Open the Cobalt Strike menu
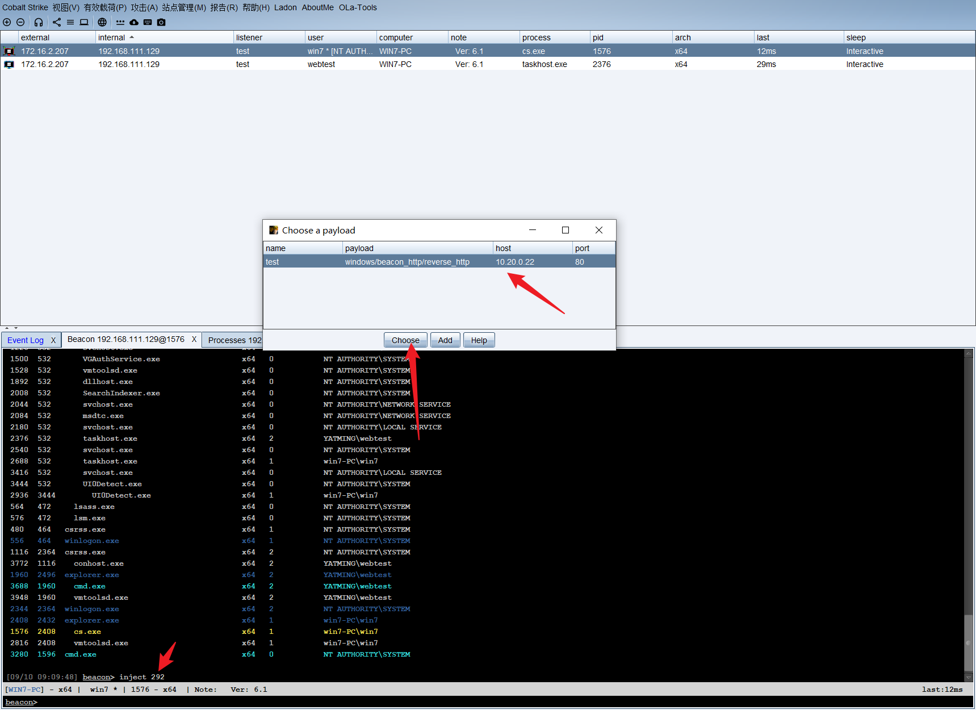This screenshot has height=710, width=976. (x=25, y=7)
